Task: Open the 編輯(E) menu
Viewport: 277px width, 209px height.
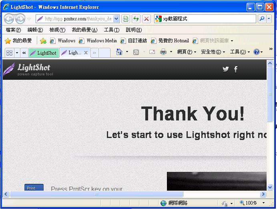Action: point(35,30)
